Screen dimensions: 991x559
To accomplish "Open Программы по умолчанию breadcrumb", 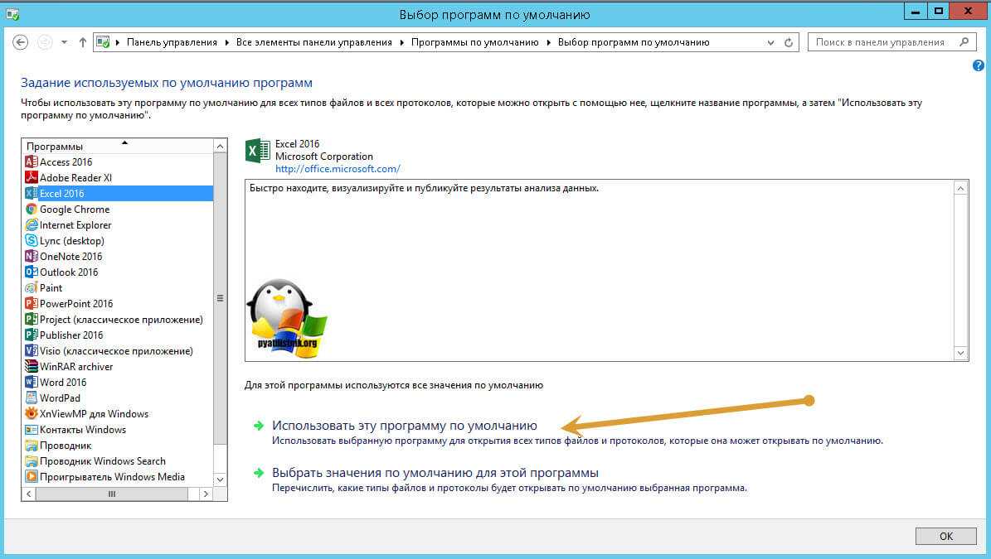I will pos(475,42).
